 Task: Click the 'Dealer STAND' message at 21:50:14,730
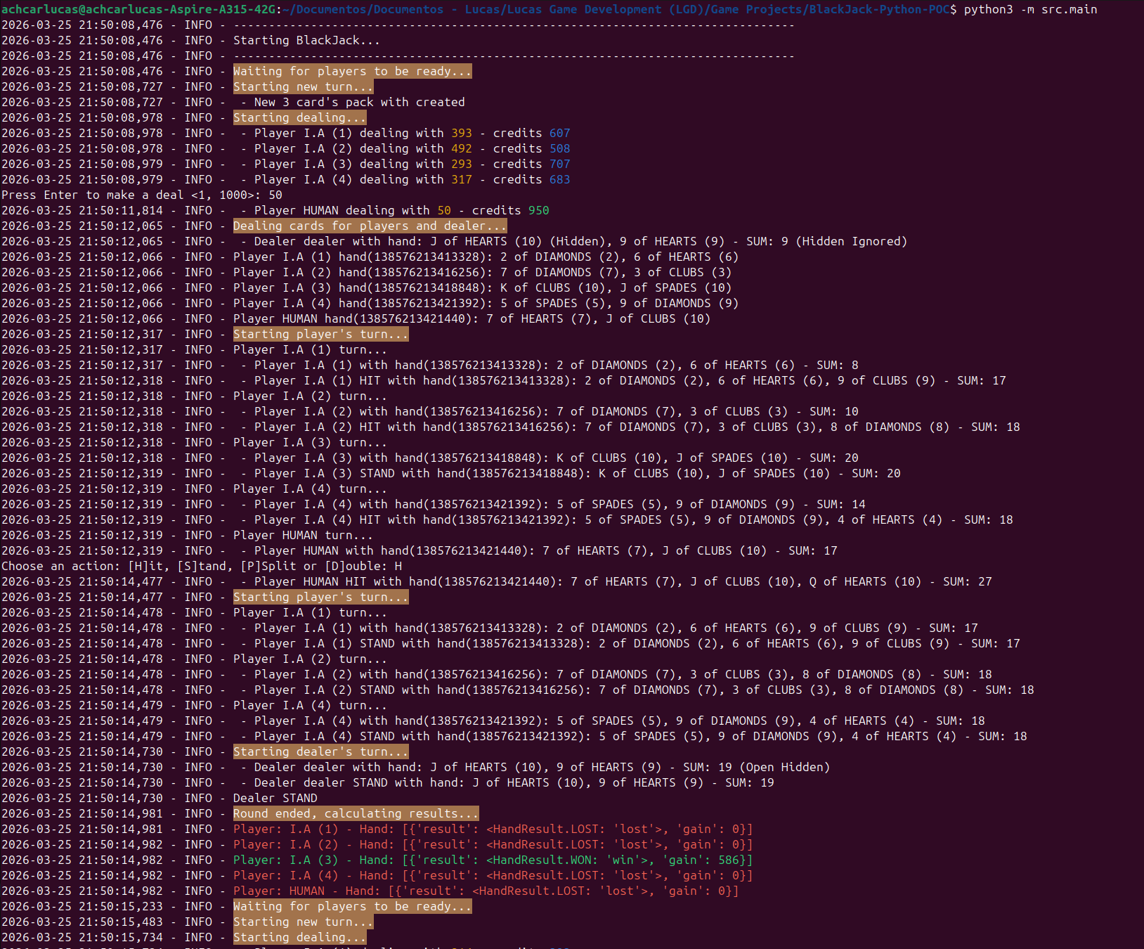275,798
